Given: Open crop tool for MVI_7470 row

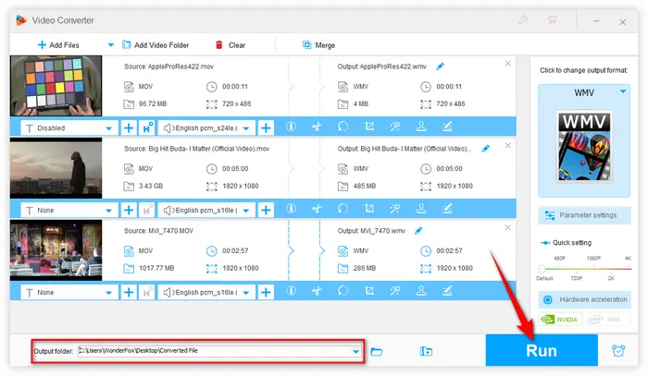Looking at the screenshot, I should tap(369, 291).
